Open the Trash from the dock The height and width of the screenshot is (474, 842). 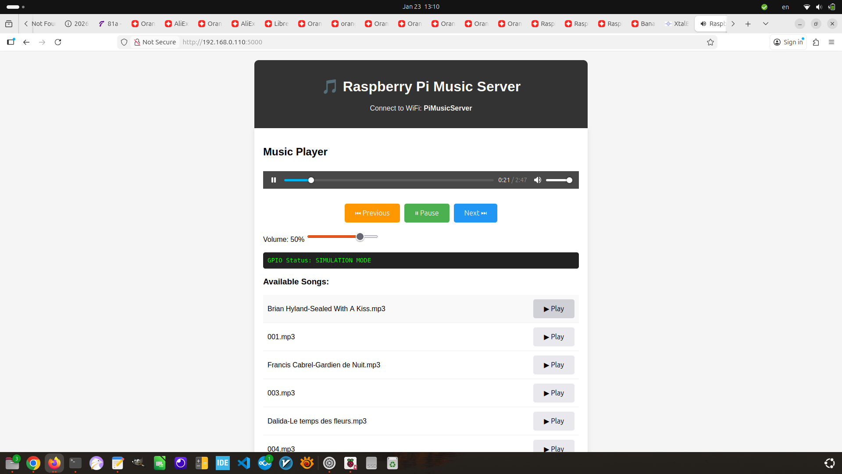(392, 463)
